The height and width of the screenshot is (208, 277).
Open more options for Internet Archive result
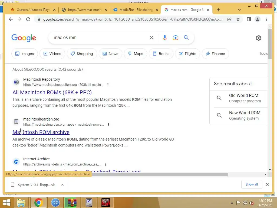(106, 164)
